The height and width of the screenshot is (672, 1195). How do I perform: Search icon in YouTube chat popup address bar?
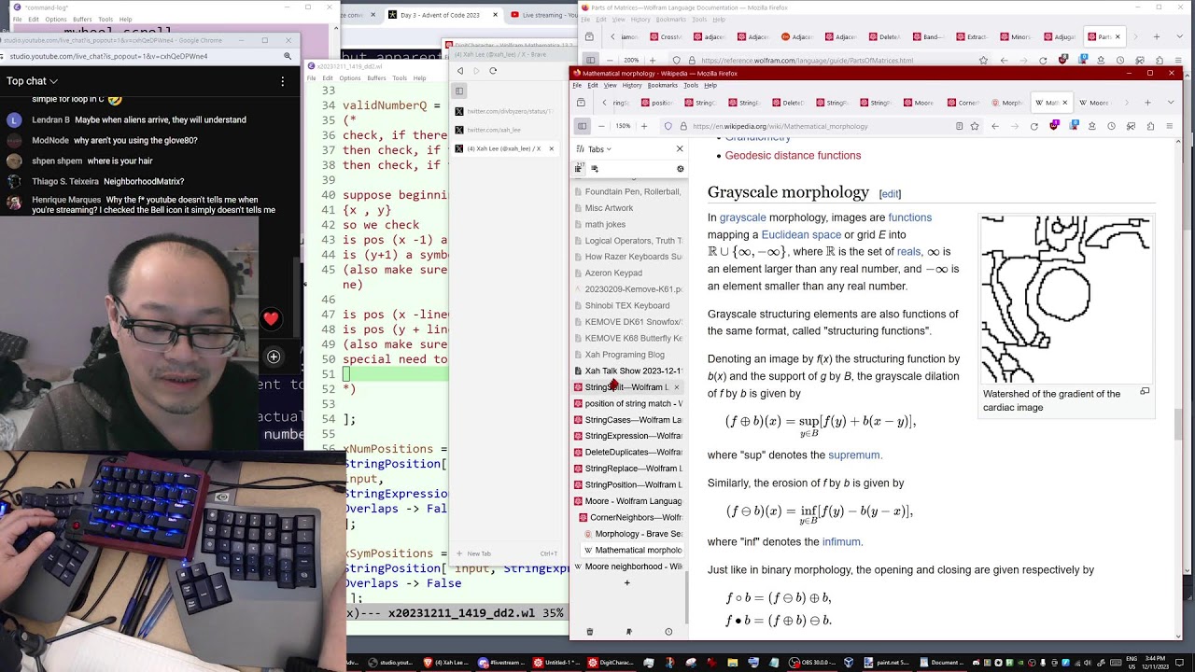[288, 56]
